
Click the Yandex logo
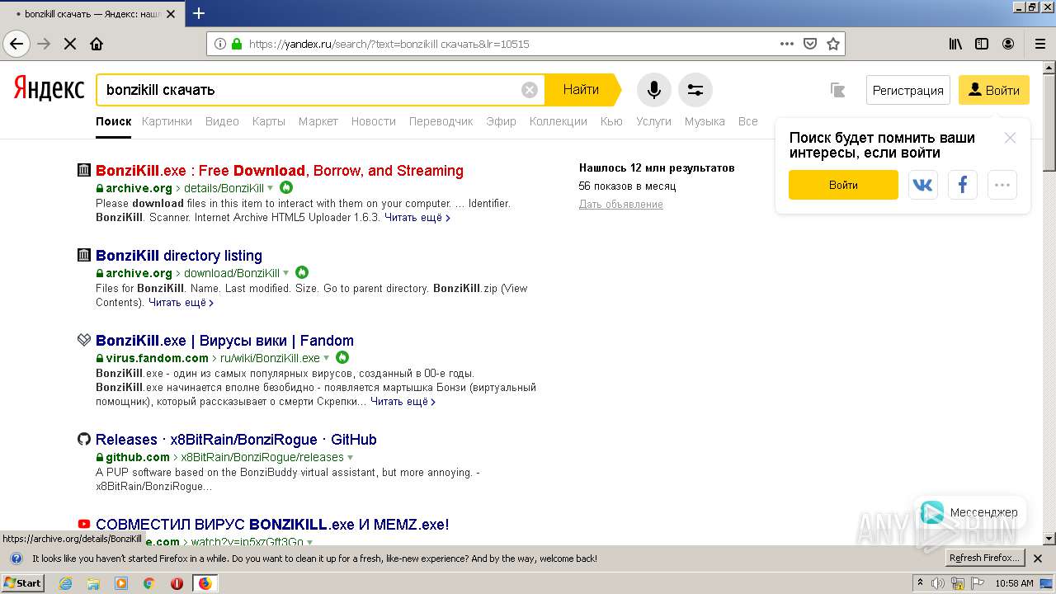point(49,89)
